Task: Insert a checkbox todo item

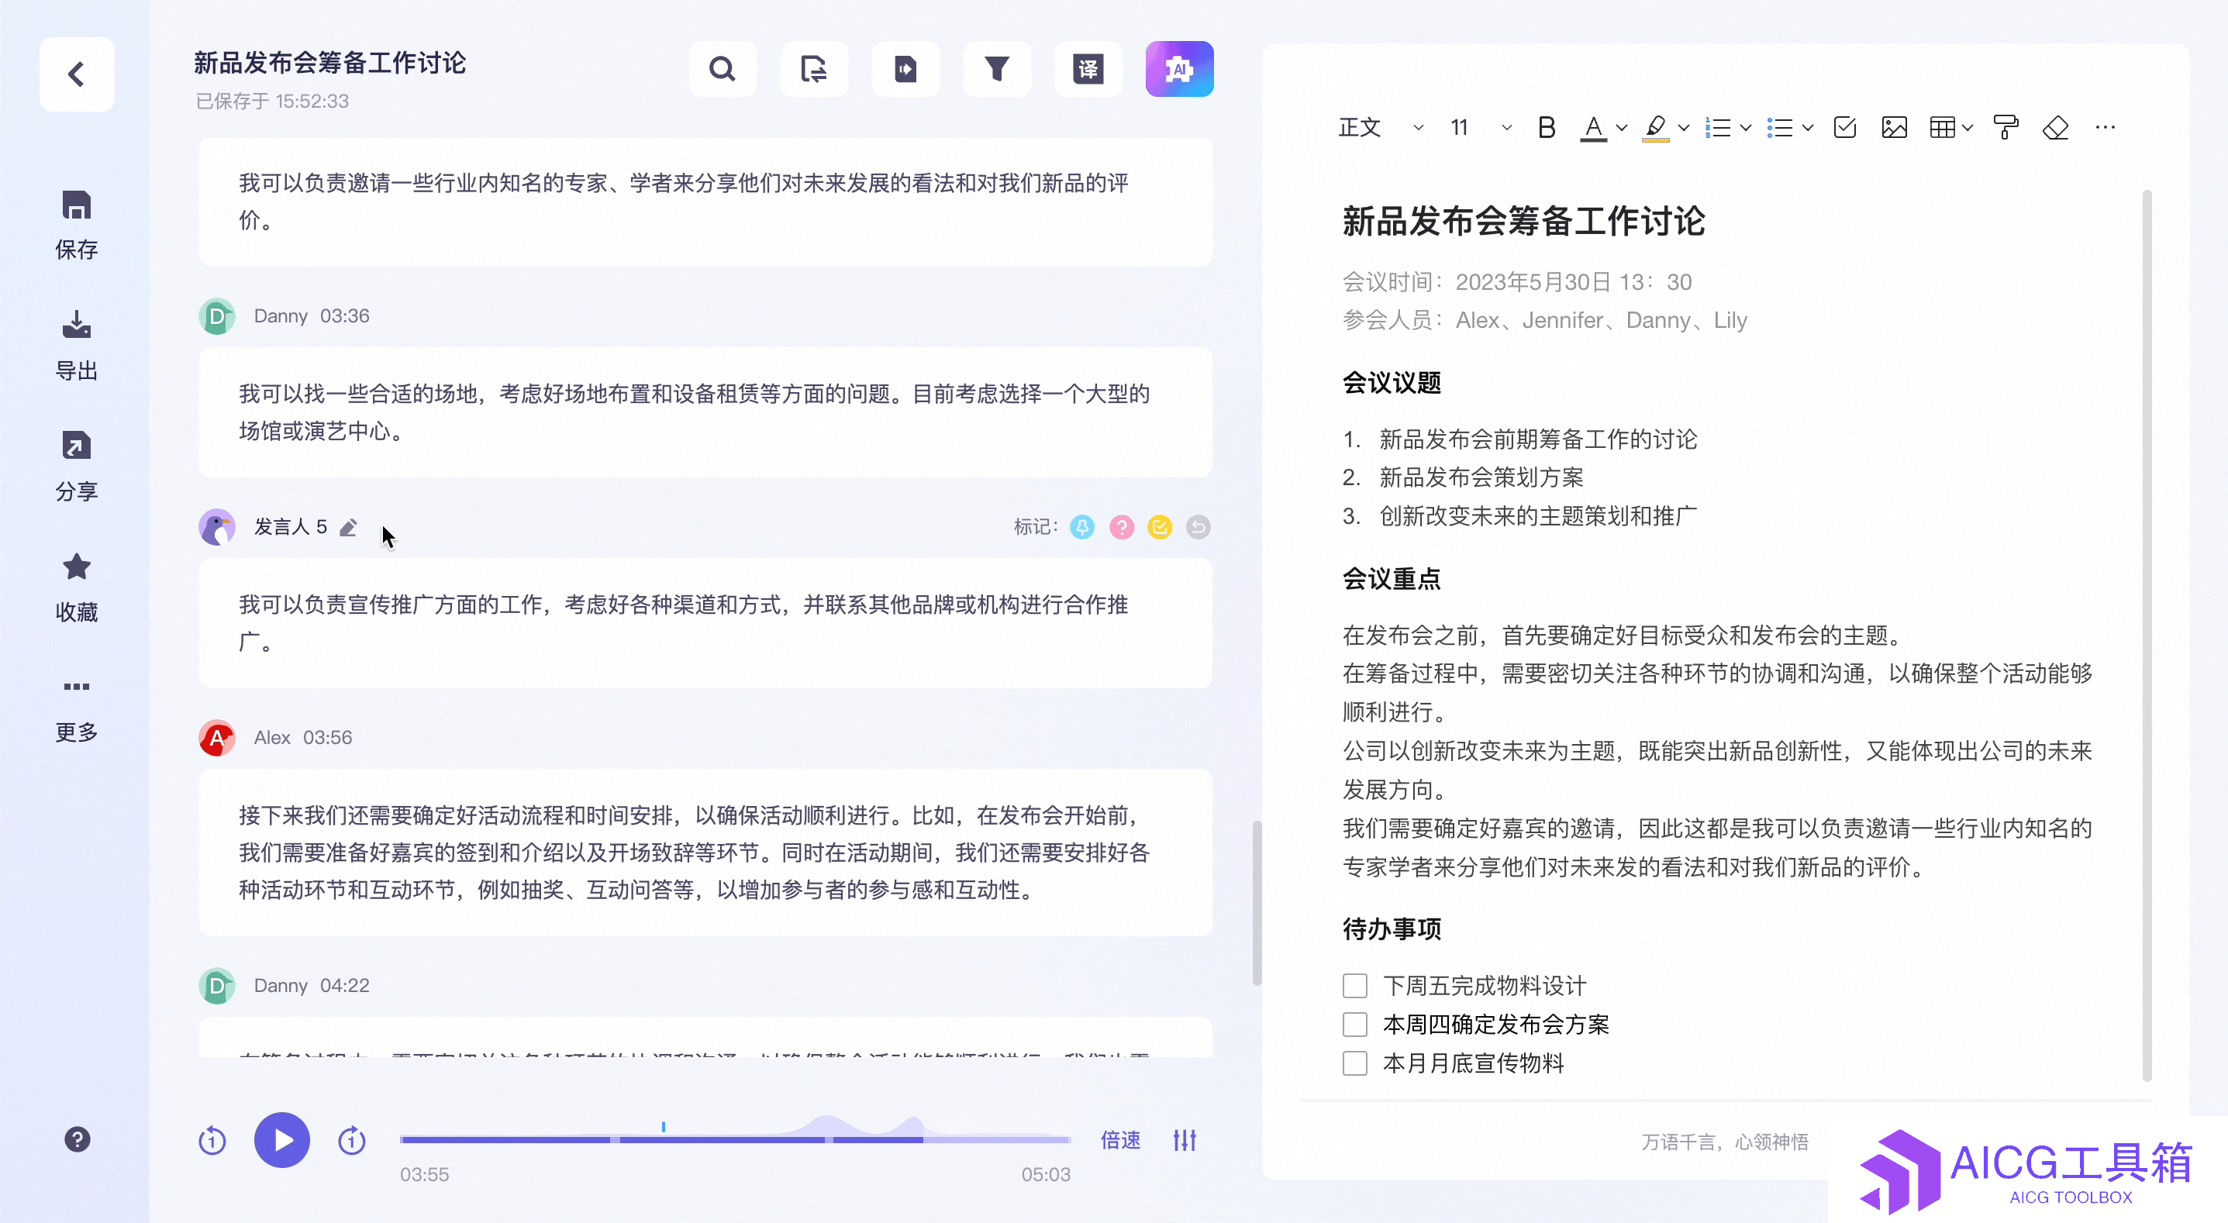Action: (1845, 128)
